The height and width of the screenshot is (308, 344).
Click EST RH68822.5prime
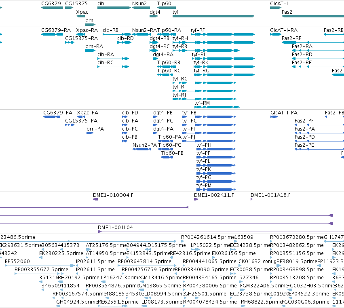(261, 302)
